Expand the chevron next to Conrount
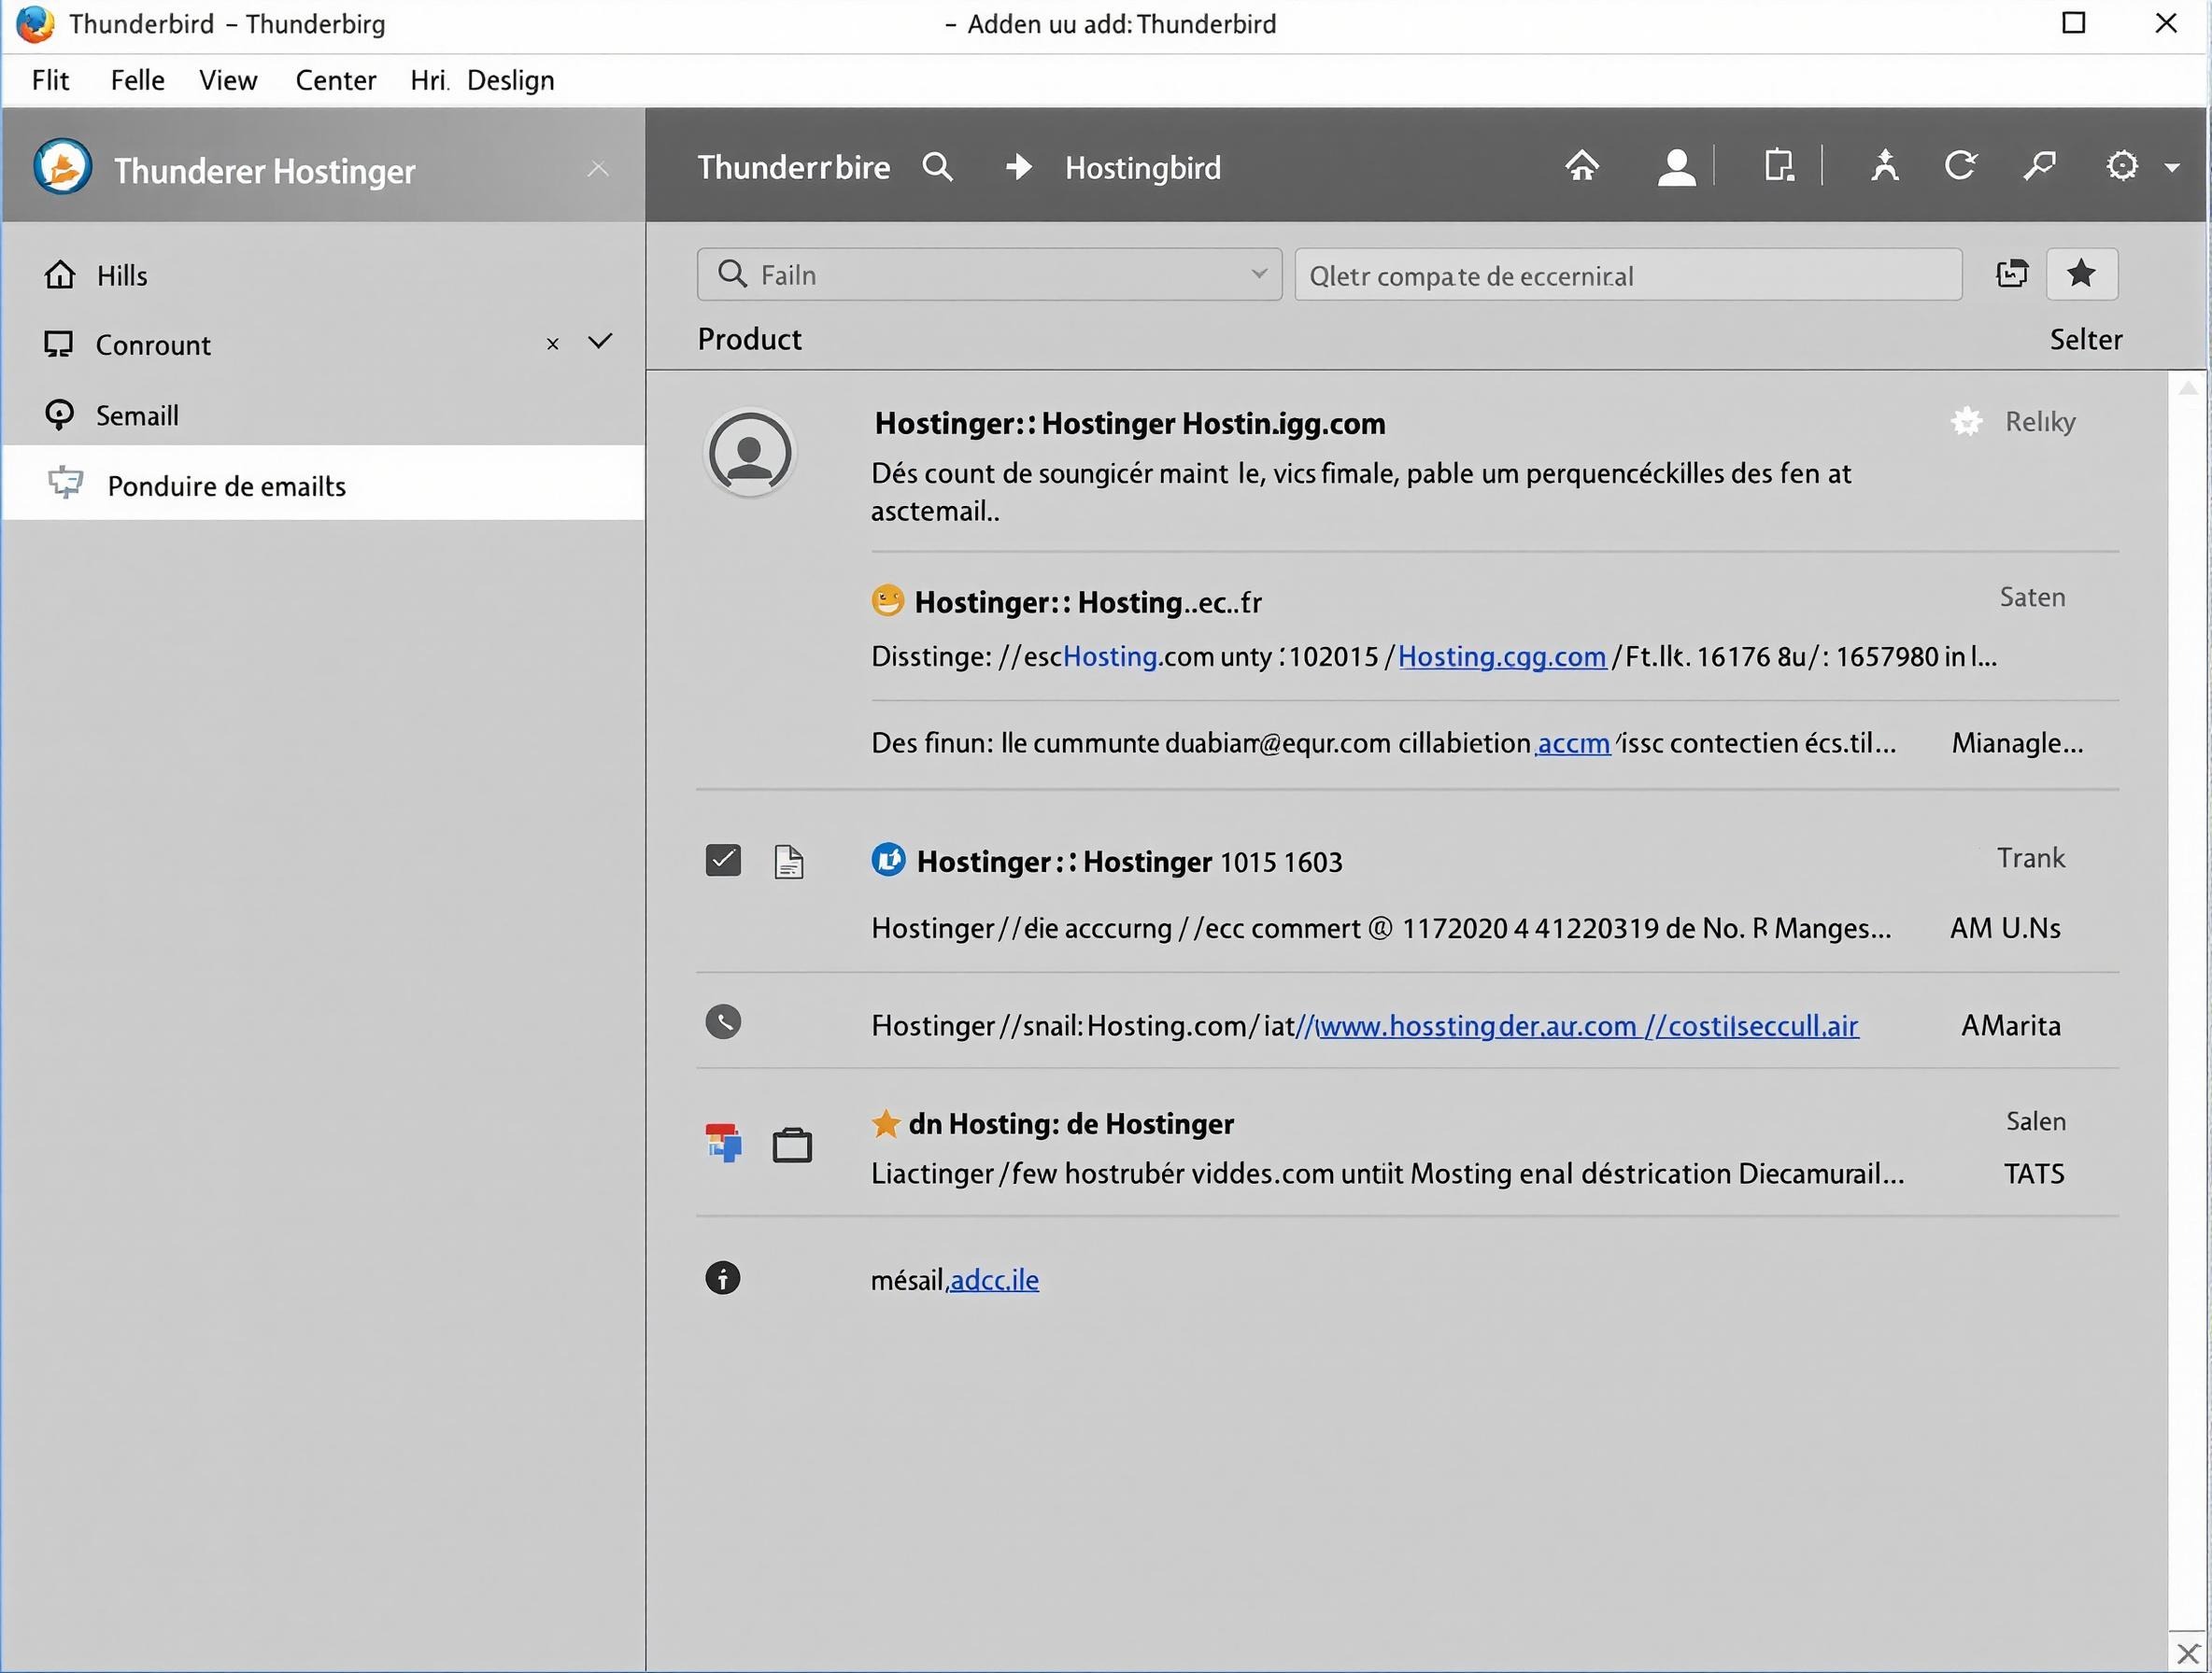 click(x=599, y=342)
